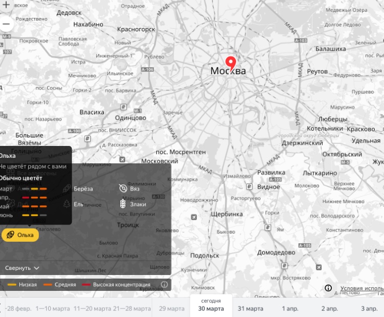Select the Ель tree icon
The width and height of the screenshot is (384, 317).
click(x=67, y=204)
